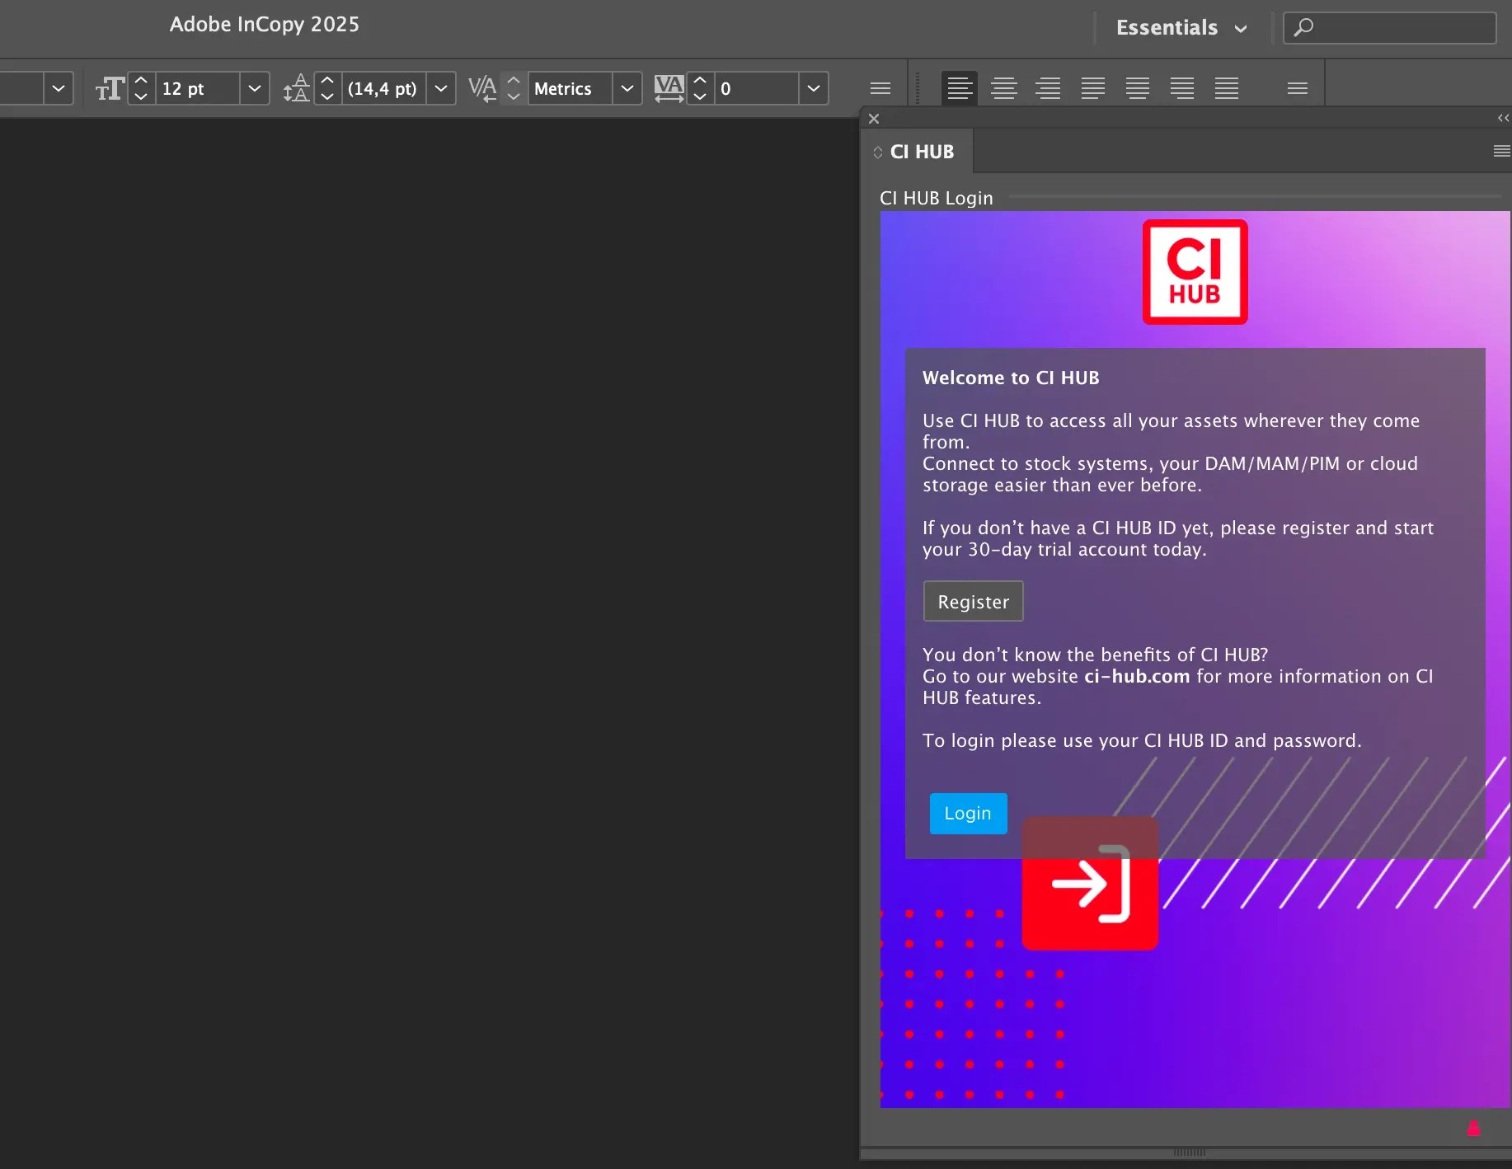Click the red login arrow graphic
This screenshot has width=1512, height=1169.
coord(1090,883)
